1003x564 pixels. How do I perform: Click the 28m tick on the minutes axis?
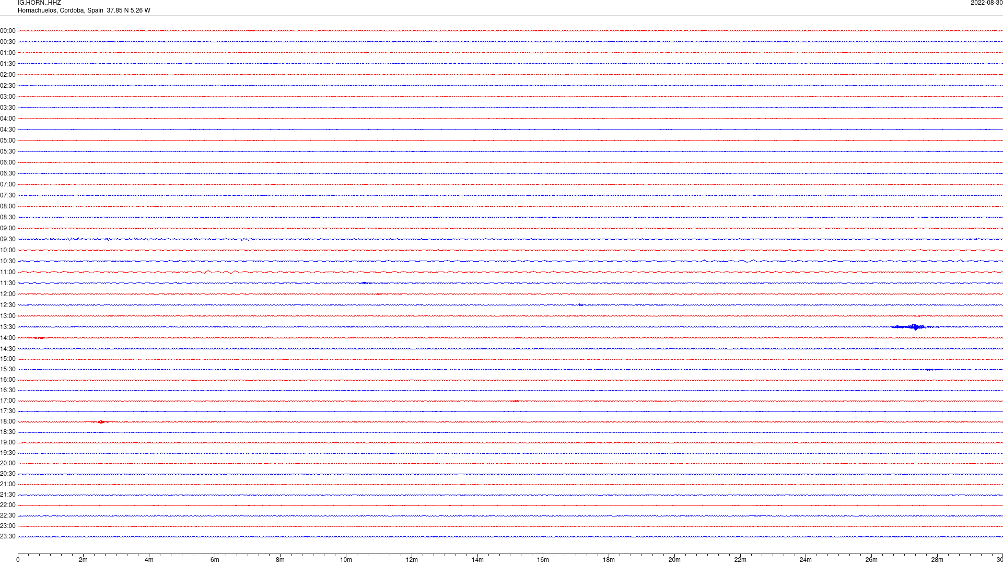coord(937,560)
